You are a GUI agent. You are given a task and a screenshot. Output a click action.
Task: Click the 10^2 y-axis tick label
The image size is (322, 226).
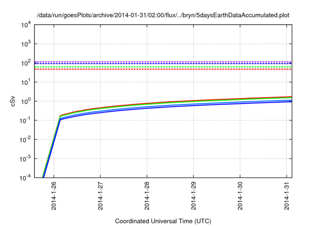click(26, 63)
